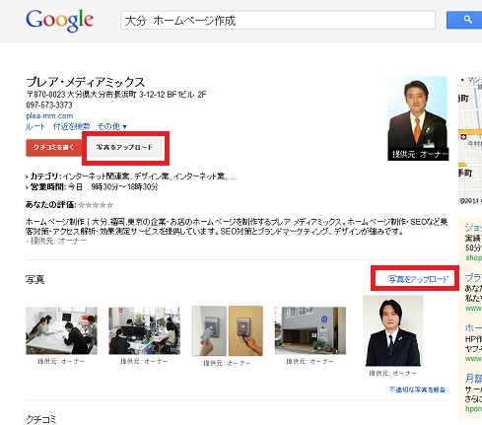The height and width of the screenshot is (425, 482).
Task: Click the Google logo
Action: click(60, 21)
